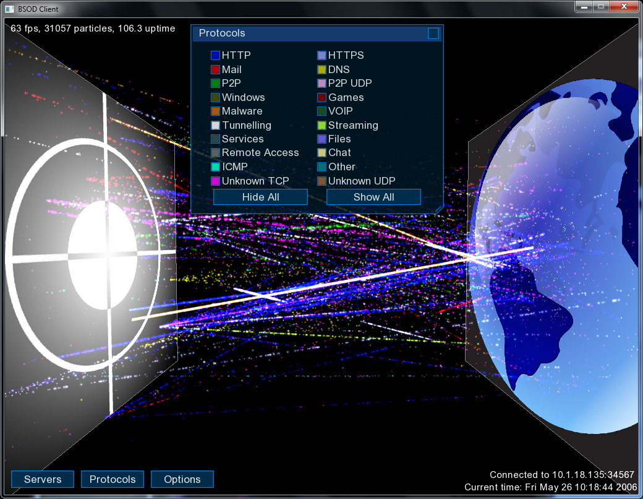Toggle Mail protocol visibility

215,70
